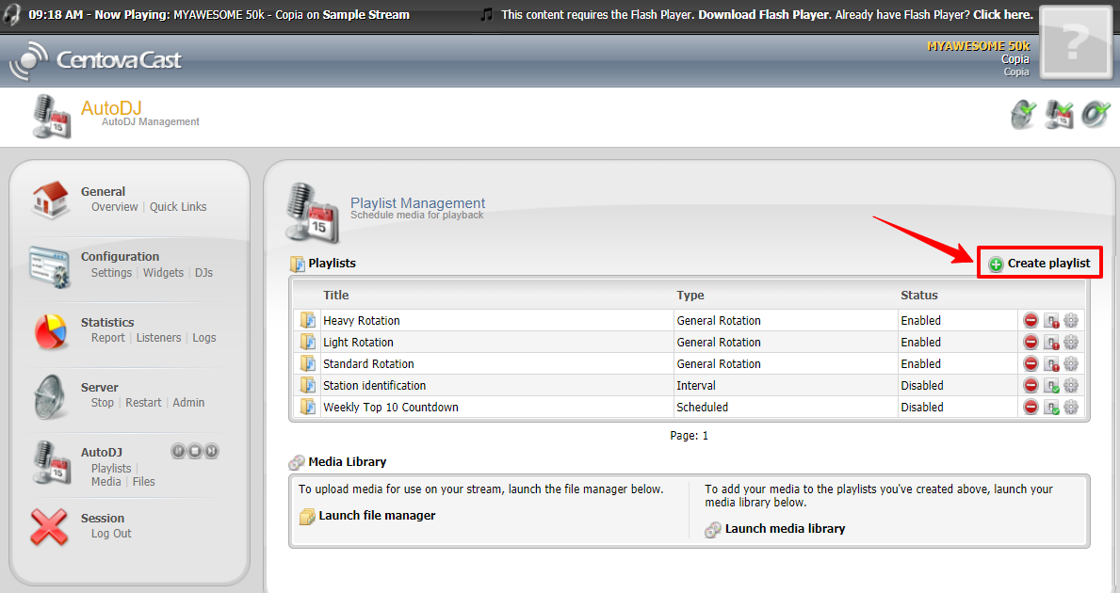This screenshot has height=593, width=1120.
Task: Open settings gear for Standard Rotation
Action: pos(1071,364)
